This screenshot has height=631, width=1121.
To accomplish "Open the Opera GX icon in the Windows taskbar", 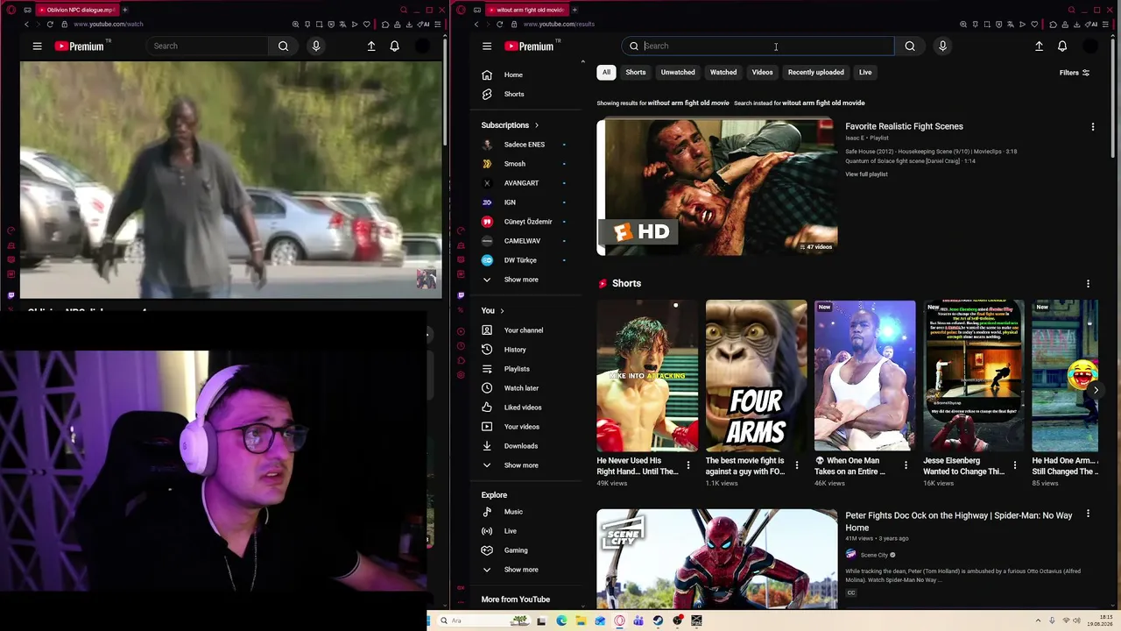I will 620,620.
